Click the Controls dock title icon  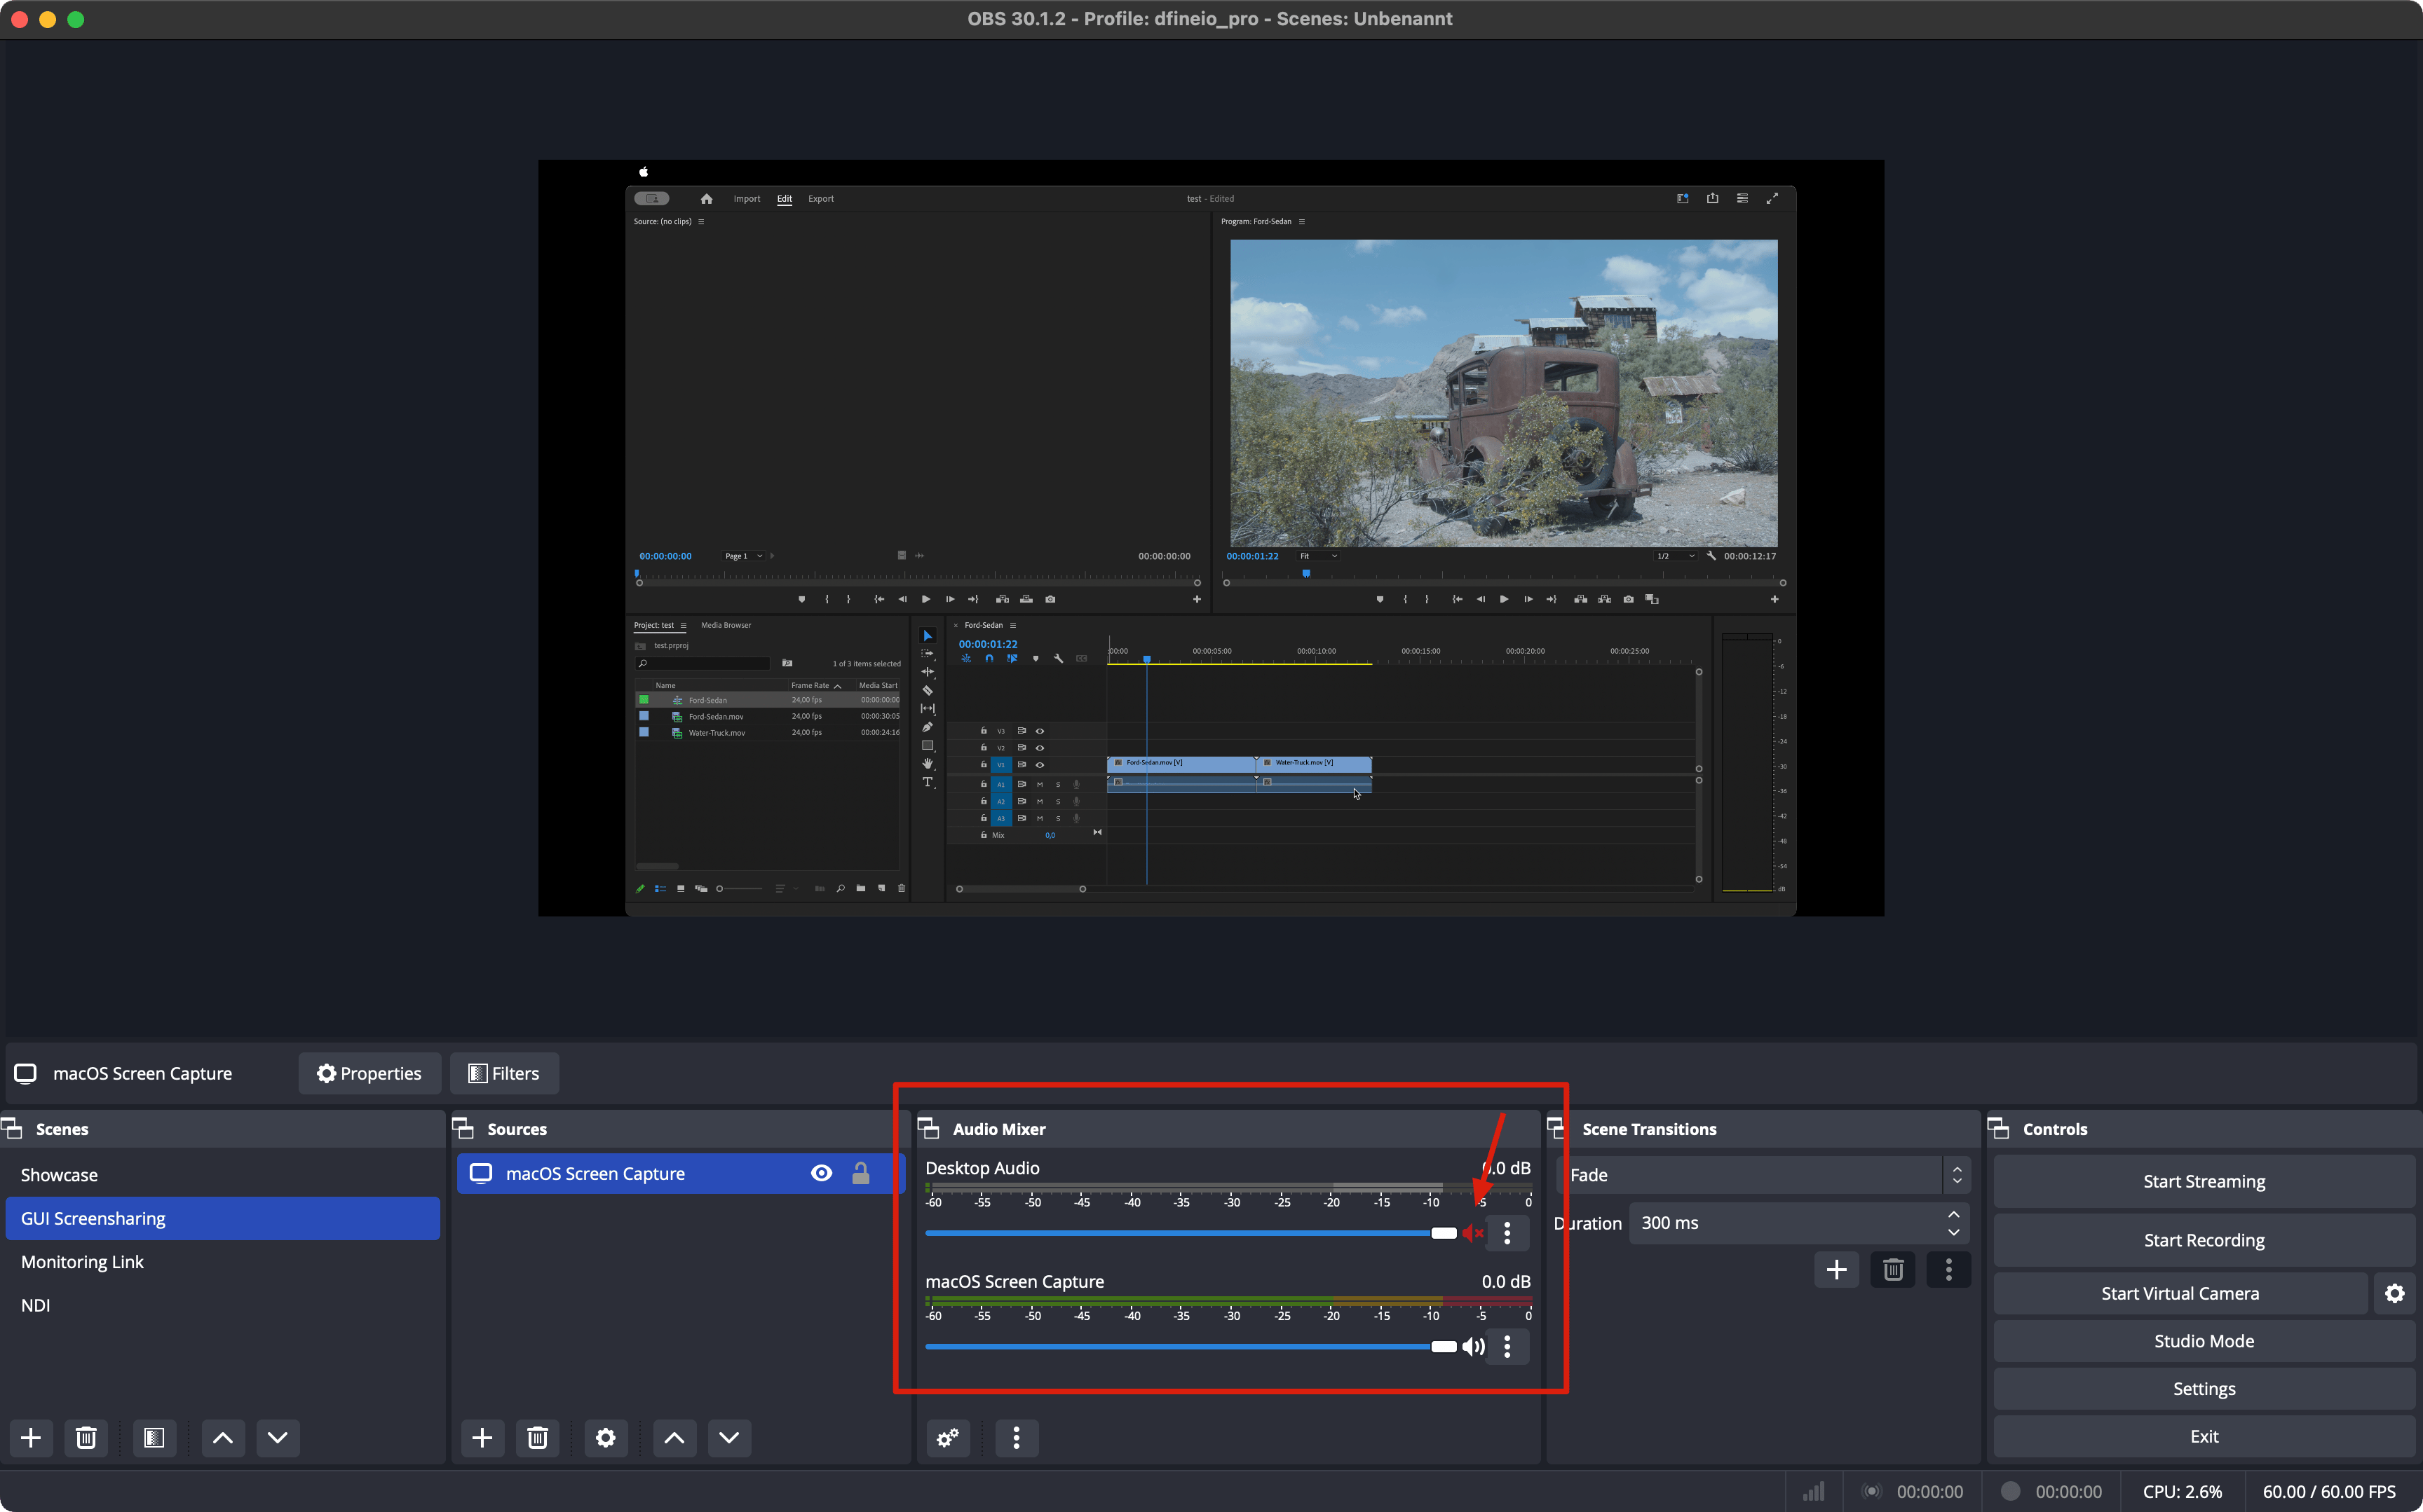coord(1999,1129)
